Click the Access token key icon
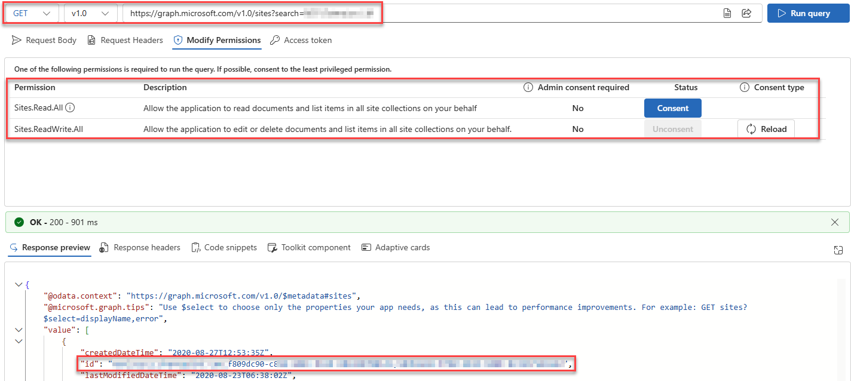This screenshot has height=381, width=851. point(275,40)
